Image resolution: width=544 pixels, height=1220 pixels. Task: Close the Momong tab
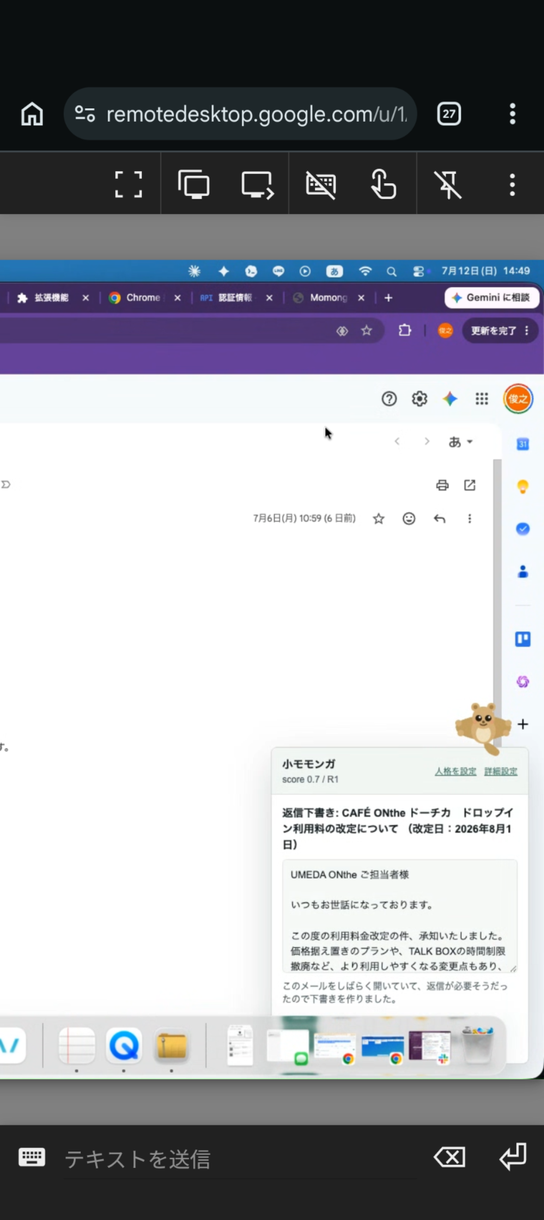coord(361,298)
